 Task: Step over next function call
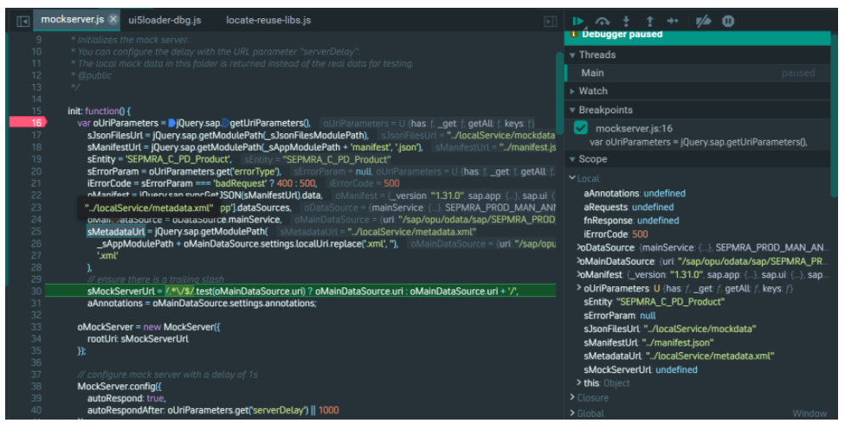pyautogui.click(x=602, y=21)
